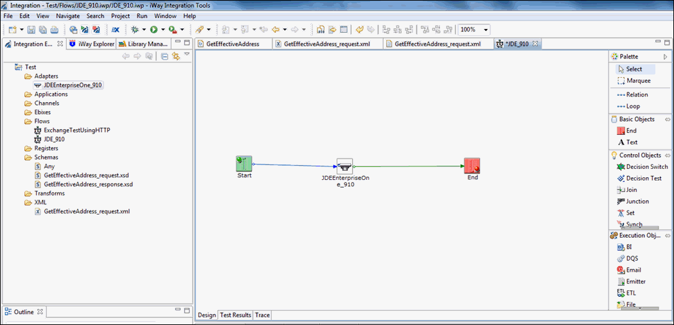Open the Window menu
Screen dimensions: 674x325
coord(165,16)
